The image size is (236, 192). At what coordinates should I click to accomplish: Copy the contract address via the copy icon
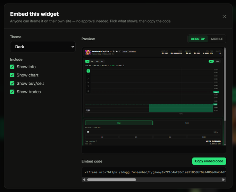click(x=113, y=54)
